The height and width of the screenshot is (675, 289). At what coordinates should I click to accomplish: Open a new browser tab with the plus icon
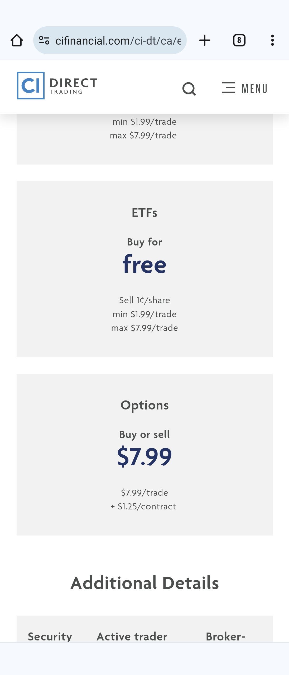[x=205, y=40]
